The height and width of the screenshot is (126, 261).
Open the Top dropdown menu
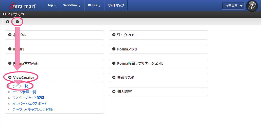(x=51, y=5)
